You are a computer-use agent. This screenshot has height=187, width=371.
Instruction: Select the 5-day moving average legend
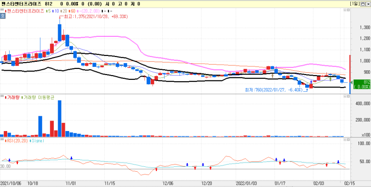pyautogui.click(x=48, y=11)
